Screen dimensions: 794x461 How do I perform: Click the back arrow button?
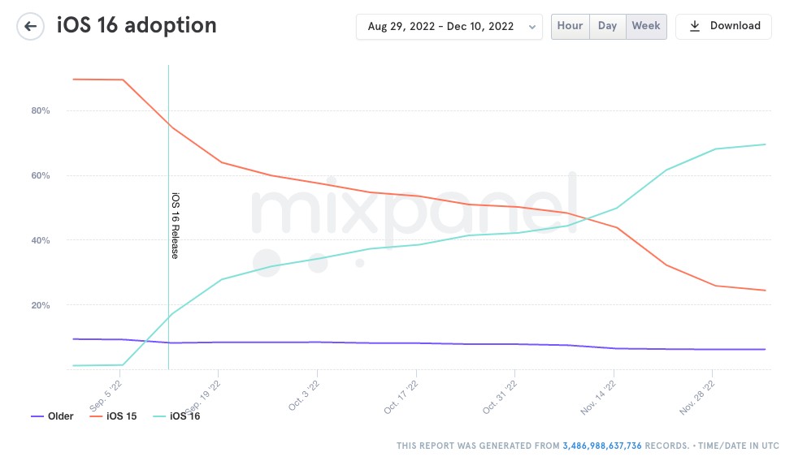30,26
